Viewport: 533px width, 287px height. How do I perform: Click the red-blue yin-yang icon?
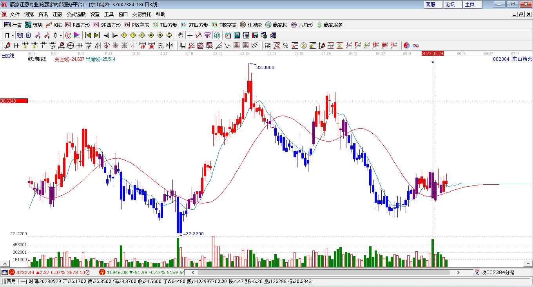click(407, 45)
